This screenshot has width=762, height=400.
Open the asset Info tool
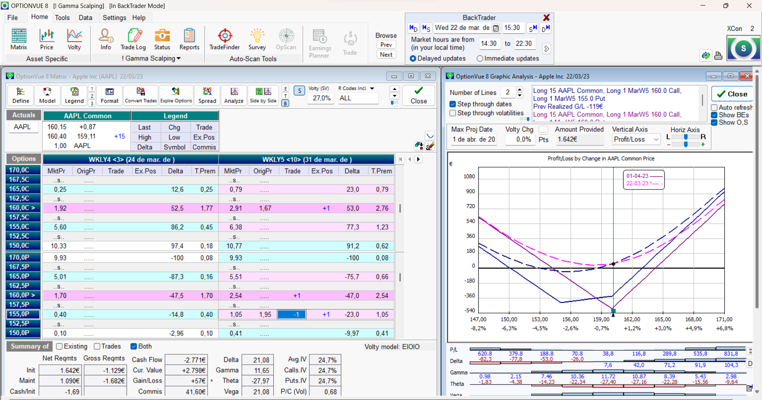click(106, 39)
